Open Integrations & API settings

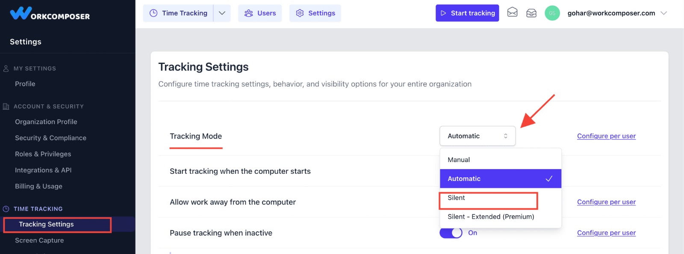pos(43,170)
